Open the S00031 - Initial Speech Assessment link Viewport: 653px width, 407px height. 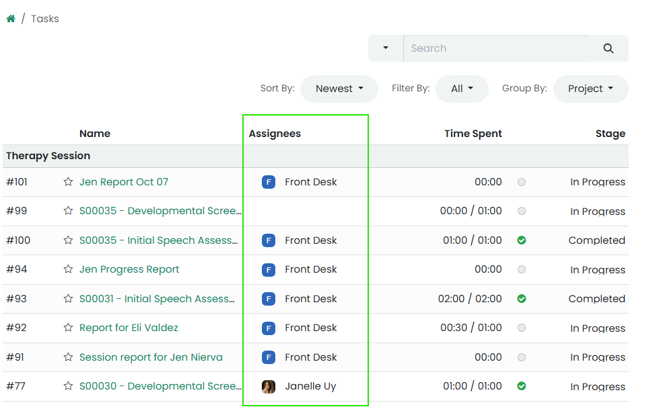point(158,299)
